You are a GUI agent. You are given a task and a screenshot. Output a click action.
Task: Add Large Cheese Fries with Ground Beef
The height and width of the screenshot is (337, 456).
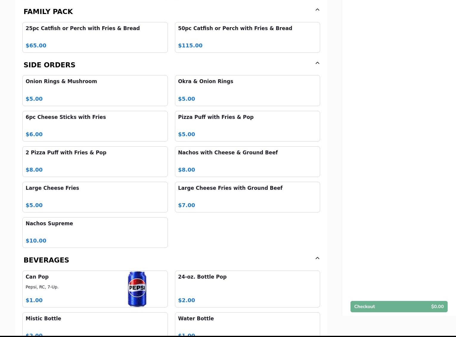pos(247,197)
